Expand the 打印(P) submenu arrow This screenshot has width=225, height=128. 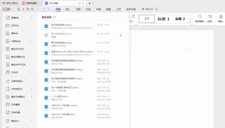tap(32, 72)
